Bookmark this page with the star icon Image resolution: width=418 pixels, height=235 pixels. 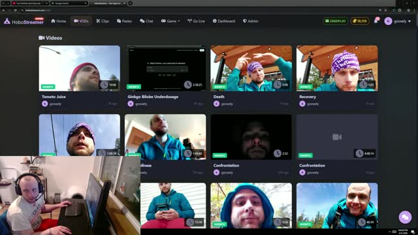[385, 10]
